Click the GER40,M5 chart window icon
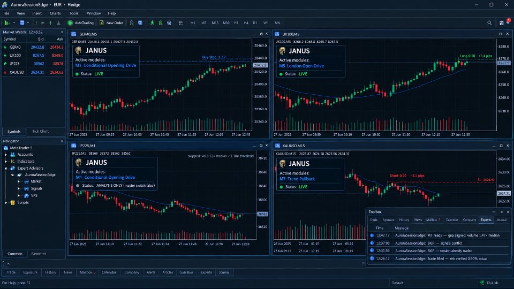Image resolution: width=514 pixels, height=289 pixels. coord(74,34)
